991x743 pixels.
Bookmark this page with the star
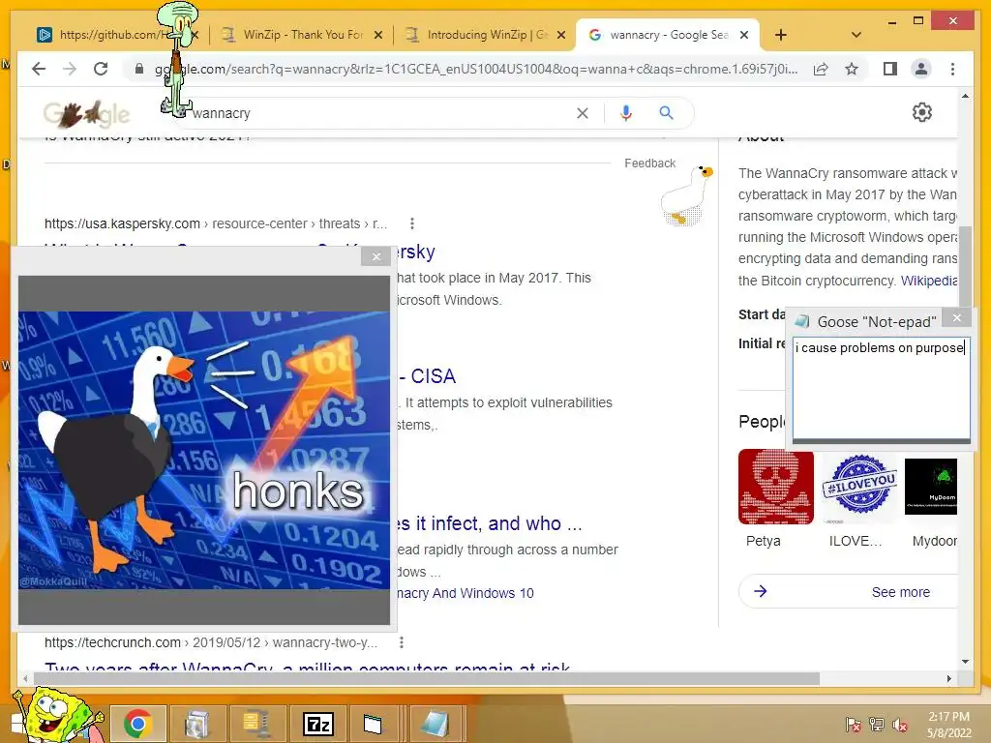(x=852, y=69)
